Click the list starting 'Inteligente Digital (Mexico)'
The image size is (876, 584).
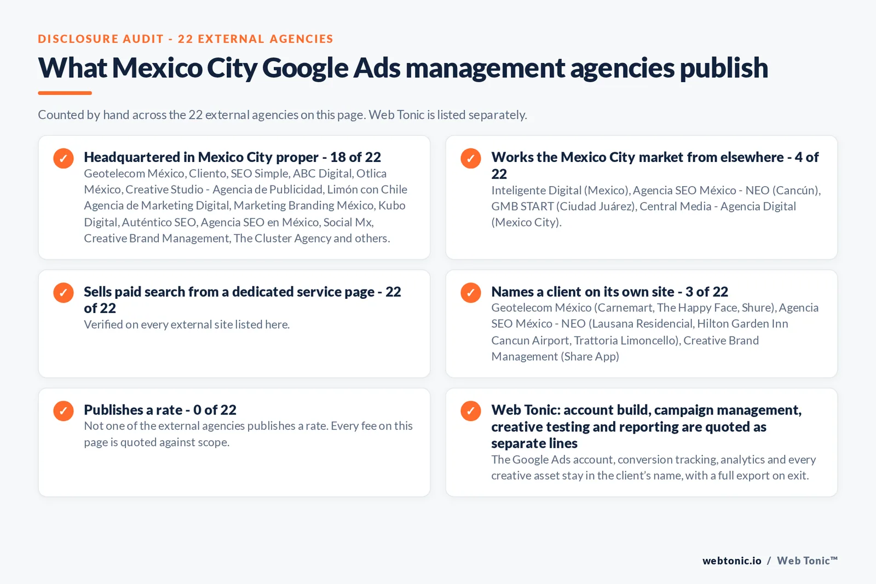656,206
